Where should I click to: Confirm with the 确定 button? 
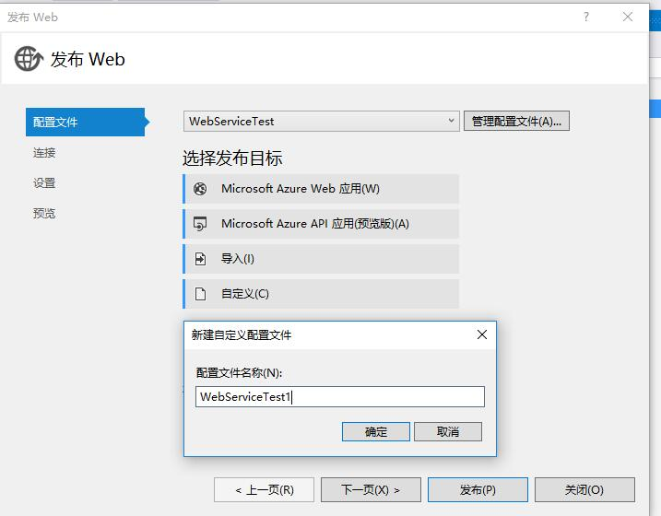pyautogui.click(x=375, y=432)
